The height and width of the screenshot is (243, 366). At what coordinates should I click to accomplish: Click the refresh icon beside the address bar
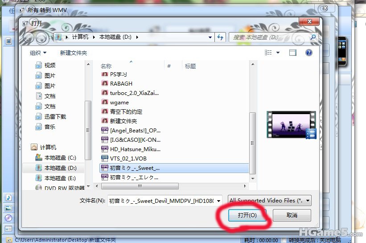(220, 37)
